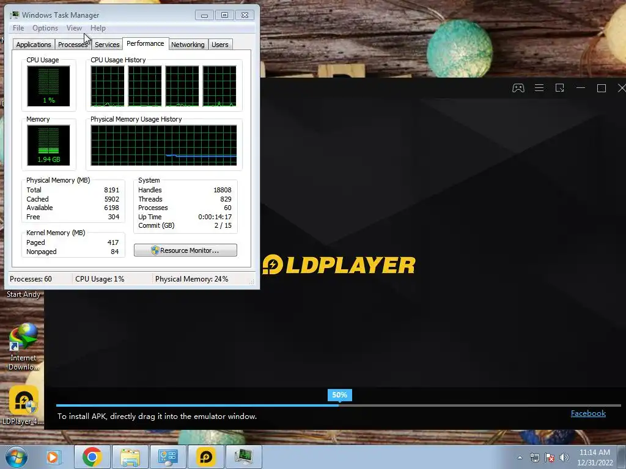Switch to the Applications tab
The image size is (626, 469).
[34, 45]
